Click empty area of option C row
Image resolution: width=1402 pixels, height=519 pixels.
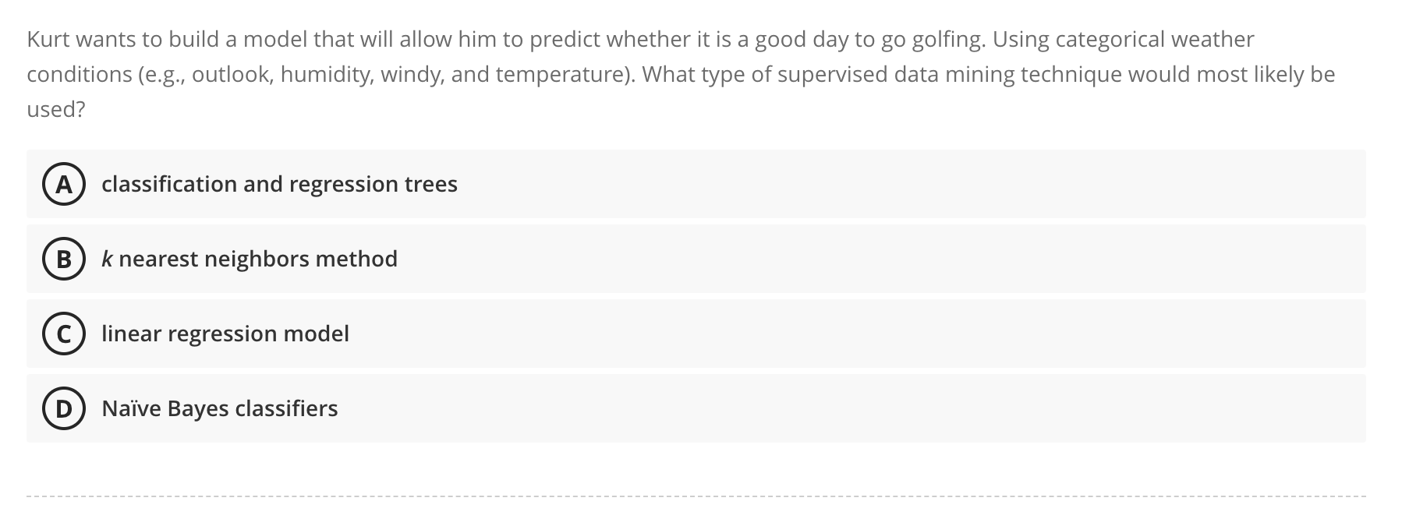pos(858,334)
